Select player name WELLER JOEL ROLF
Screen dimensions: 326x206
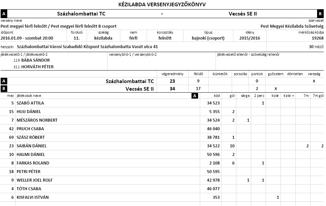pos(35,180)
